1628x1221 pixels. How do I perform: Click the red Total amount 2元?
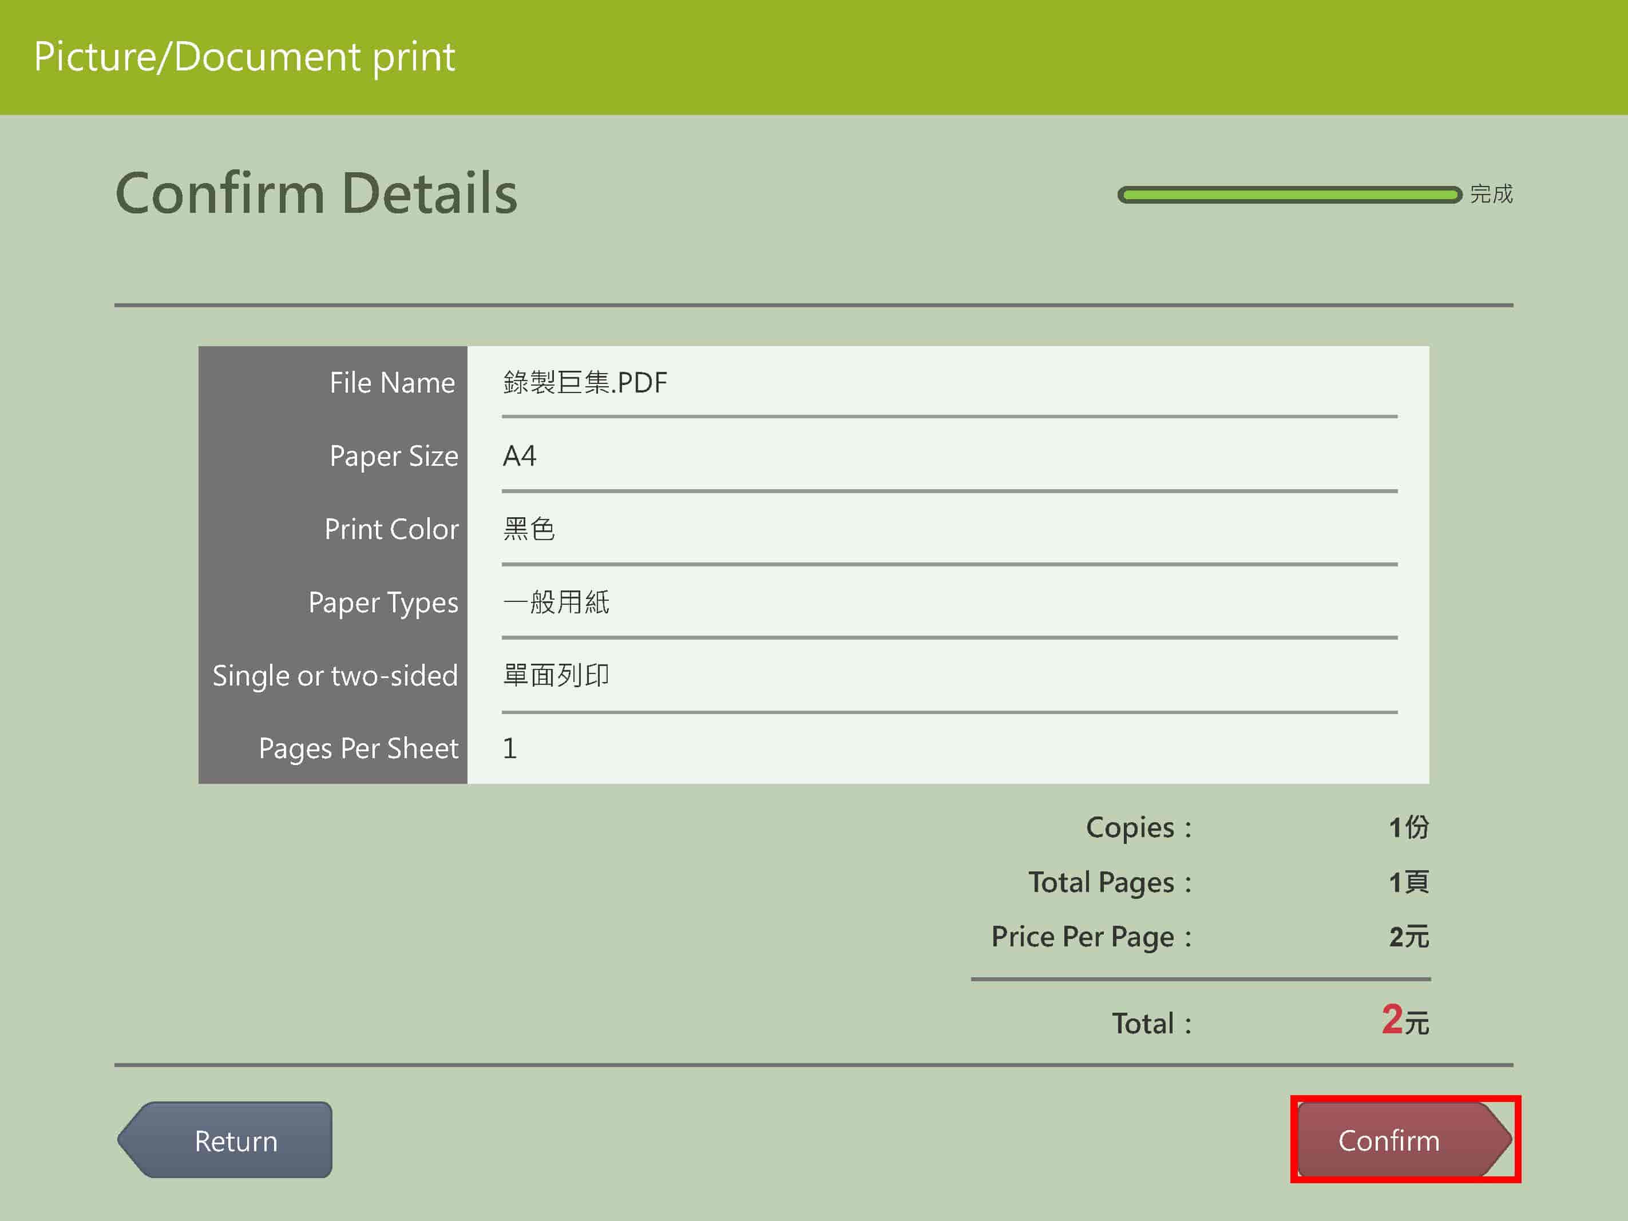click(x=1405, y=1020)
